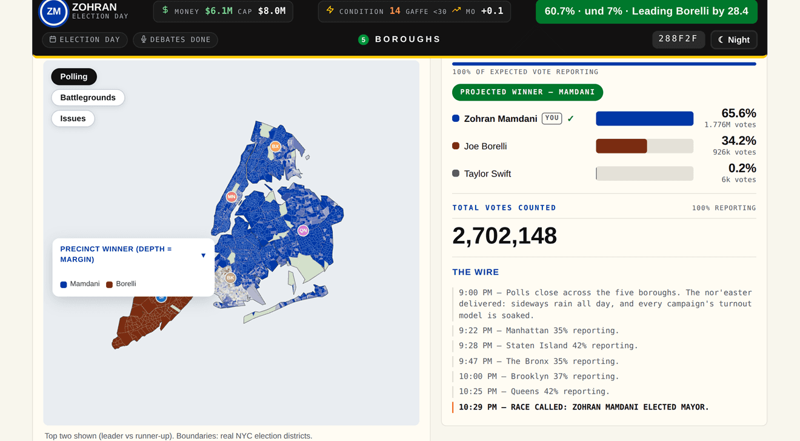Click the Mamdani legend swatch

64,284
